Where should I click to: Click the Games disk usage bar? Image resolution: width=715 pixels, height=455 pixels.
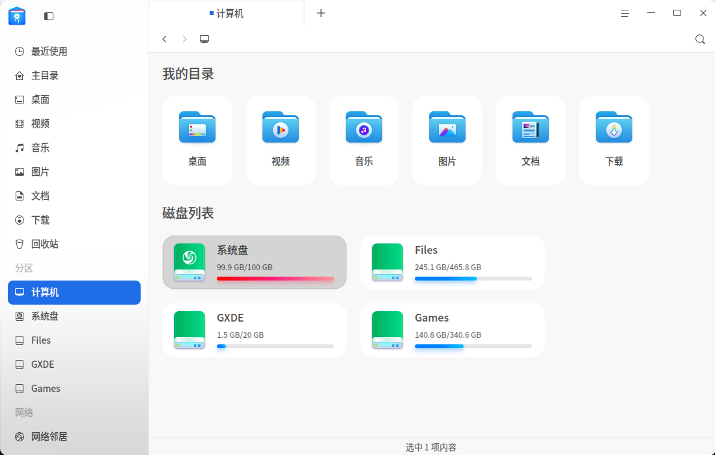(473, 346)
